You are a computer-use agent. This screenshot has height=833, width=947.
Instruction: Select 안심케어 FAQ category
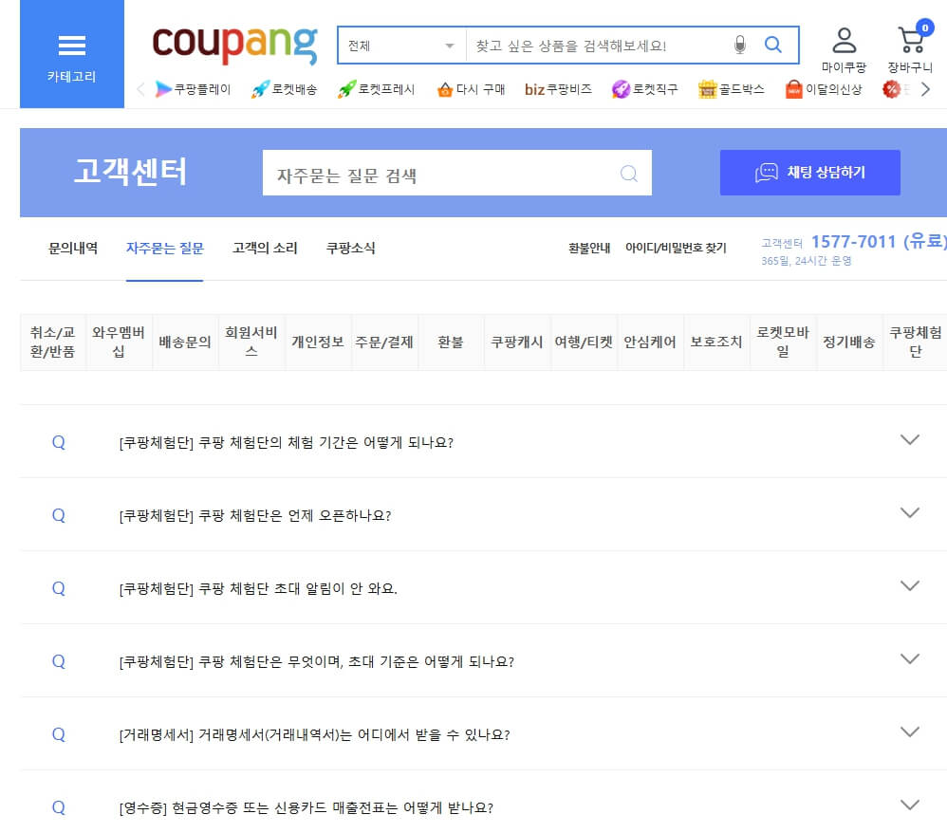point(650,342)
